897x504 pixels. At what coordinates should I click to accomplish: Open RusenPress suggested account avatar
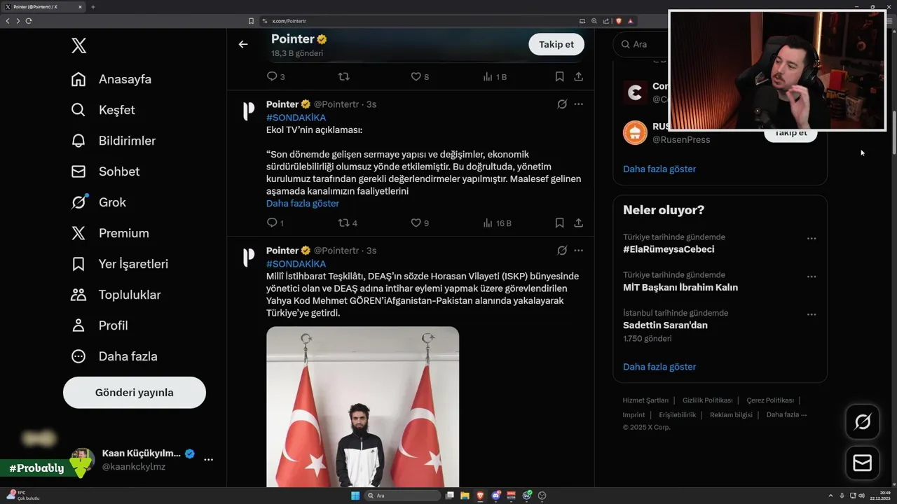[636, 132]
